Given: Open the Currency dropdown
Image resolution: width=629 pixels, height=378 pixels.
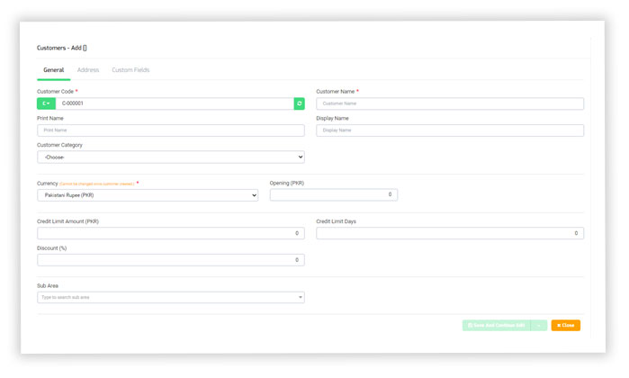Looking at the screenshot, I should (148, 195).
